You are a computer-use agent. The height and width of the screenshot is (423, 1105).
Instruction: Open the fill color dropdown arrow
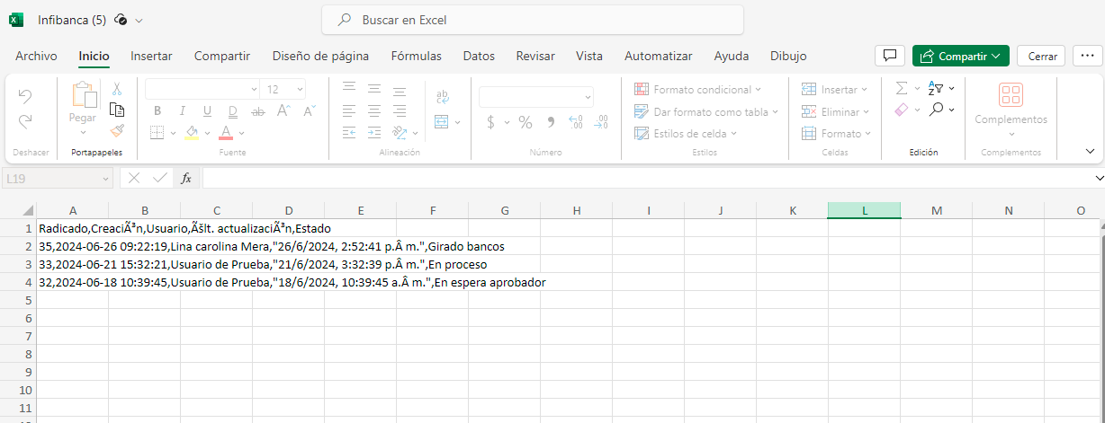(206, 133)
